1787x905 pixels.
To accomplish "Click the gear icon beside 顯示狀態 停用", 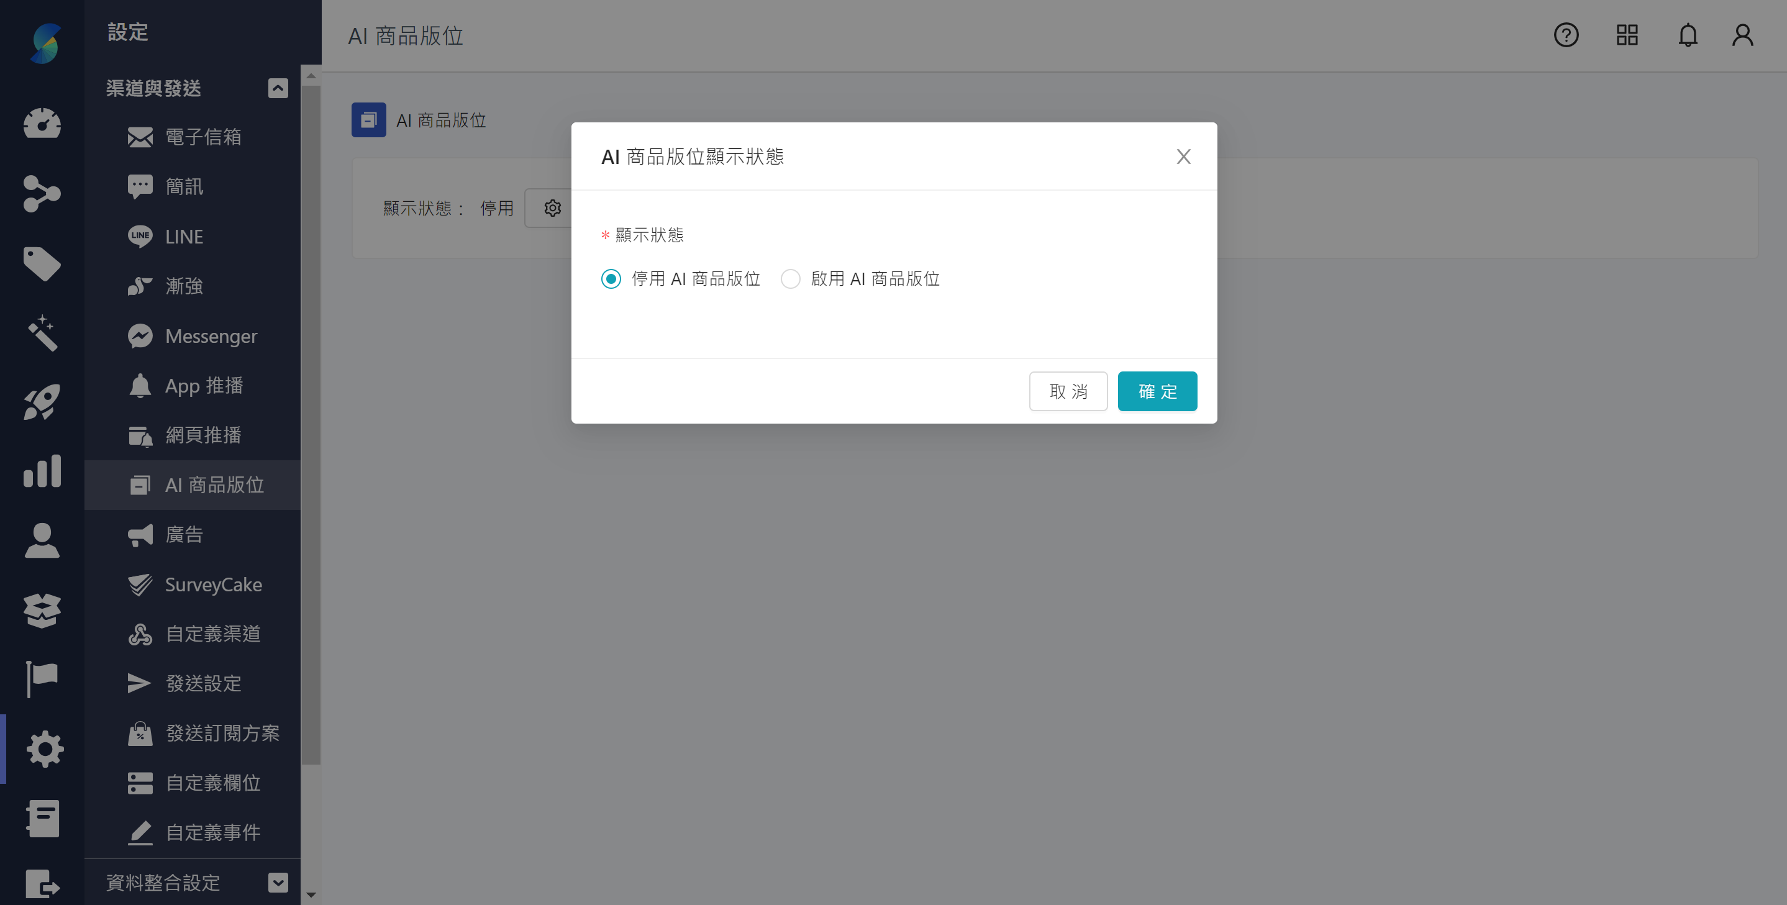I will [x=552, y=208].
